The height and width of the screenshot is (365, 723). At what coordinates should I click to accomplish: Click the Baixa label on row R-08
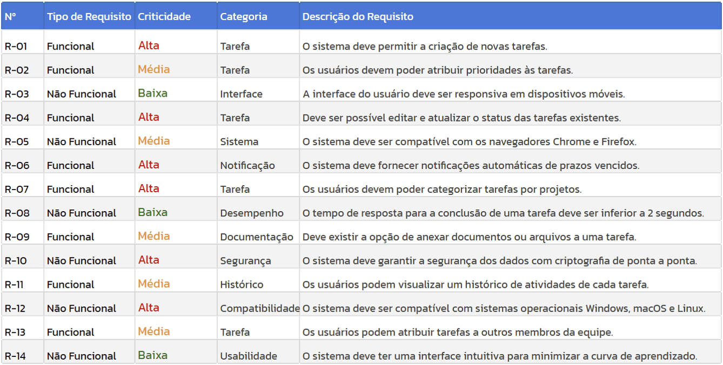click(x=153, y=213)
